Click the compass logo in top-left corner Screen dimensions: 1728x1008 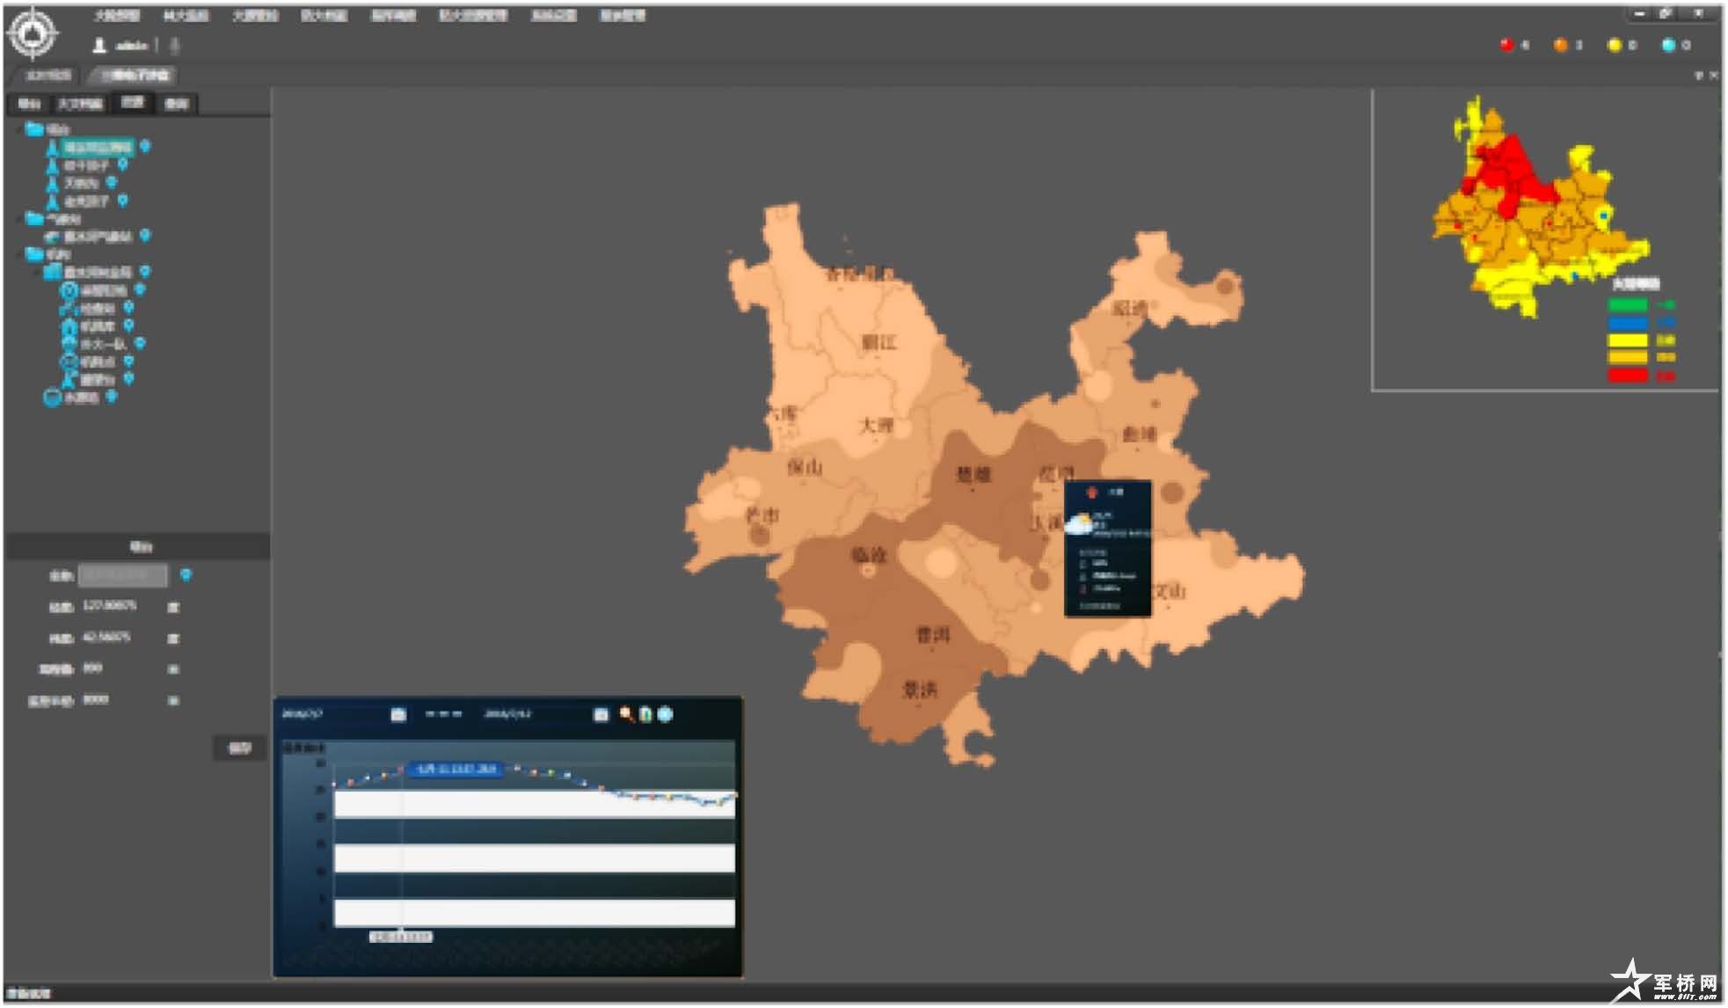(33, 33)
